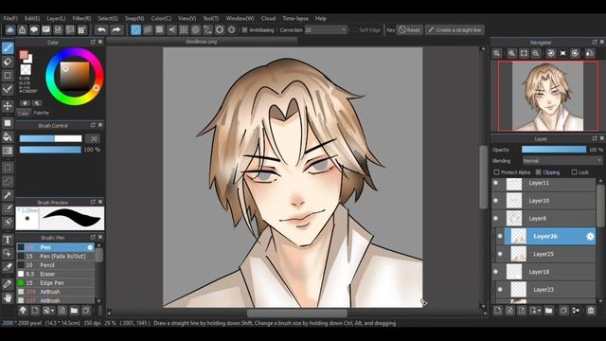Select the Brush tool in left toolbar
The height and width of the screenshot is (341, 606).
tap(8, 48)
